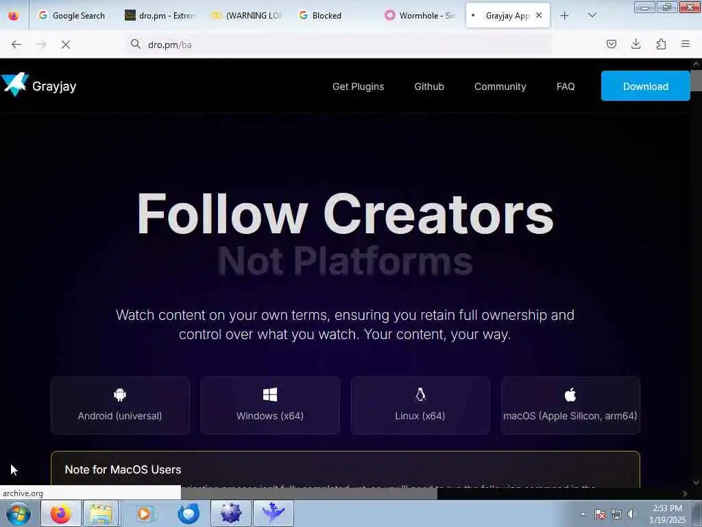Open the Github link

tap(429, 86)
